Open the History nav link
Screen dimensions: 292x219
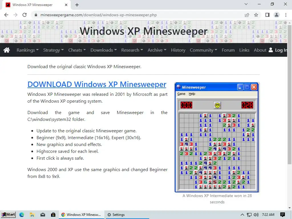pos(178,50)
